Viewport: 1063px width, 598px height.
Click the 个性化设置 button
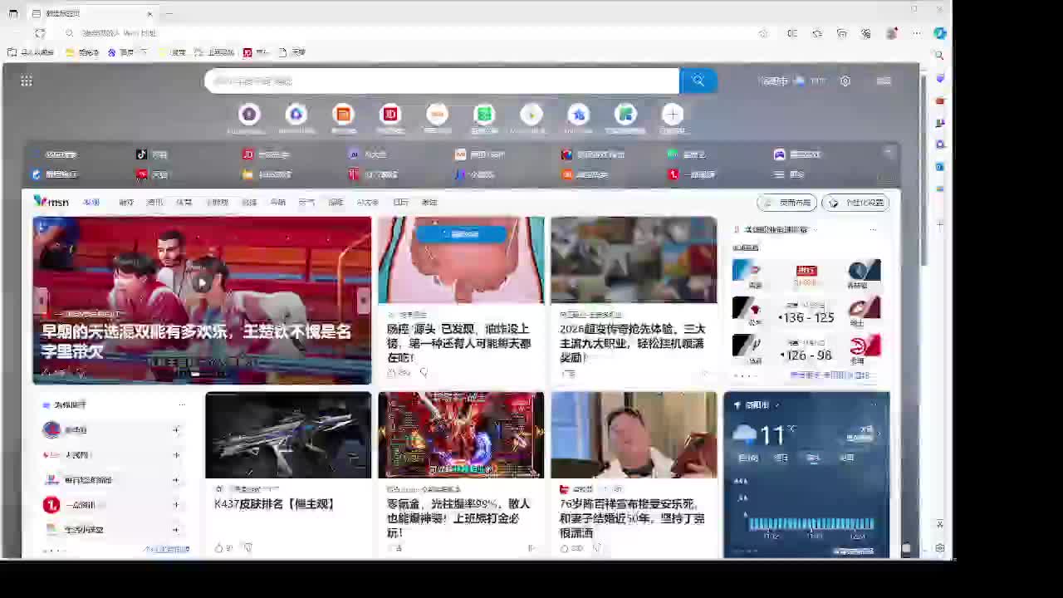pyautogui.click(x=855, y=203)
